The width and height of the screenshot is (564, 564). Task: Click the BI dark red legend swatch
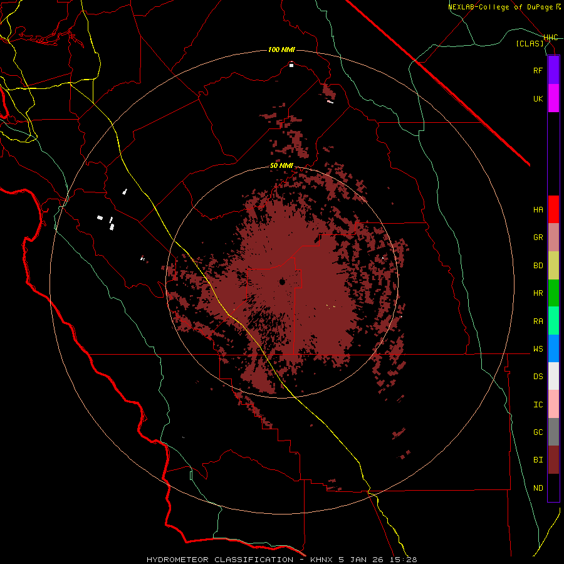pyautogui.click(x=553, y=460)
